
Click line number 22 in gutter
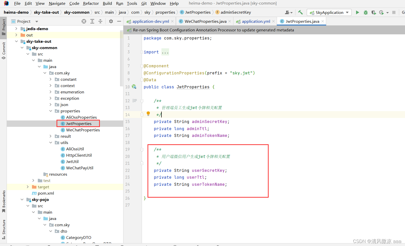[127, 171]
